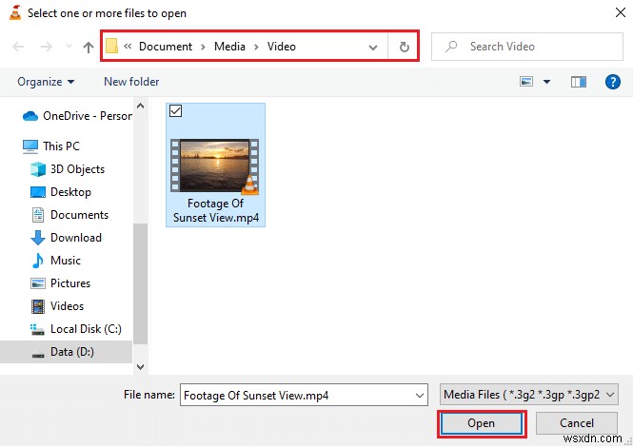Click the navigation pane scrollbar thumb
The image size is (633, 448).
pyautogui.click(x=140, y=283)
